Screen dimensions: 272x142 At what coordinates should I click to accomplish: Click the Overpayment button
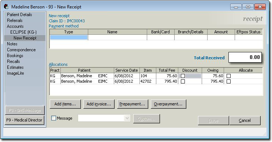[168, 104]
